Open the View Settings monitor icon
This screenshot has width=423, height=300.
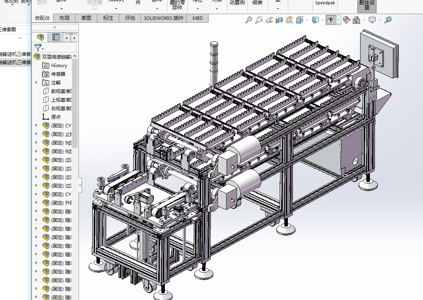pyautogui.click(x=372, y=20)
